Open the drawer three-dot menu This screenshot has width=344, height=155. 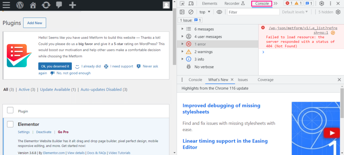pos(182,80)
